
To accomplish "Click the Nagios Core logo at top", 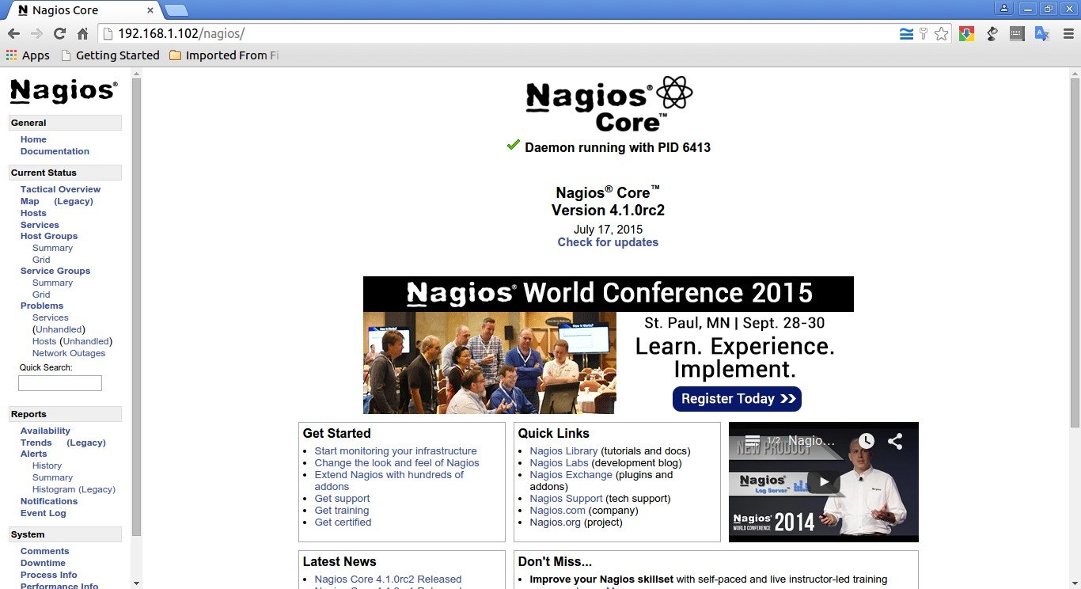I will click(609, 104).
